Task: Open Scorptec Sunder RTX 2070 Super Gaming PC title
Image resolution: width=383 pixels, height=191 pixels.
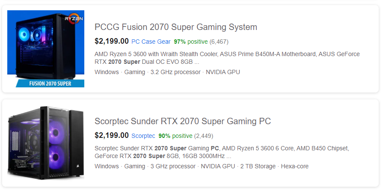Action: [x=182, y=121]
